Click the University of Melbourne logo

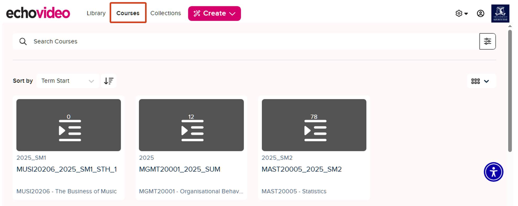[500, 13]
